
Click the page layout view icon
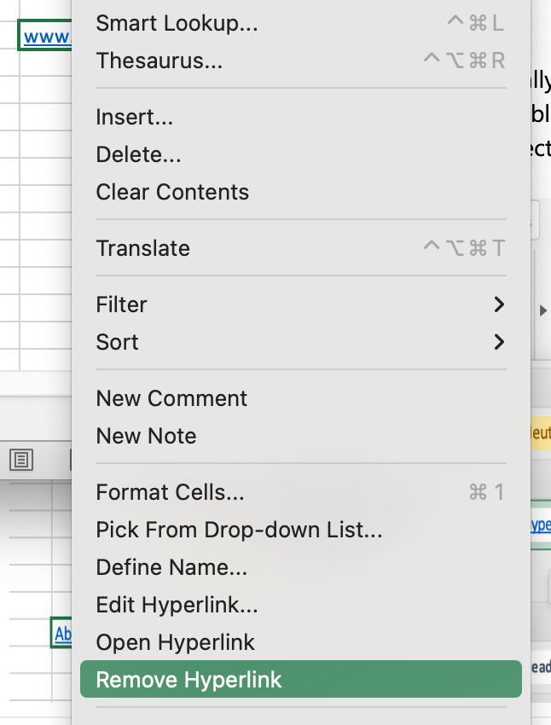click(x=21, y=461)
